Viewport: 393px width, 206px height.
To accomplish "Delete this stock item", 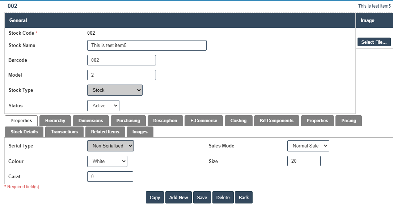I will pos(223,198).
